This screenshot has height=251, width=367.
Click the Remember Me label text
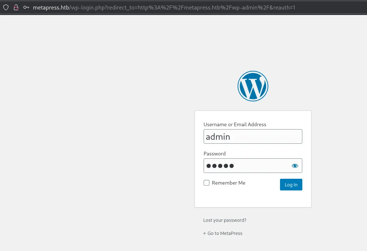point(228,183)
